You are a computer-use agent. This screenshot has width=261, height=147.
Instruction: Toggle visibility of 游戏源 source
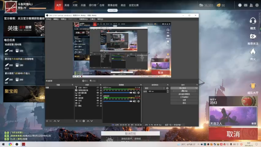click(98, 98)
